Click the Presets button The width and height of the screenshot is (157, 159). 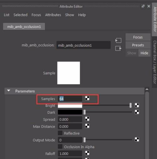click(138, 45)
